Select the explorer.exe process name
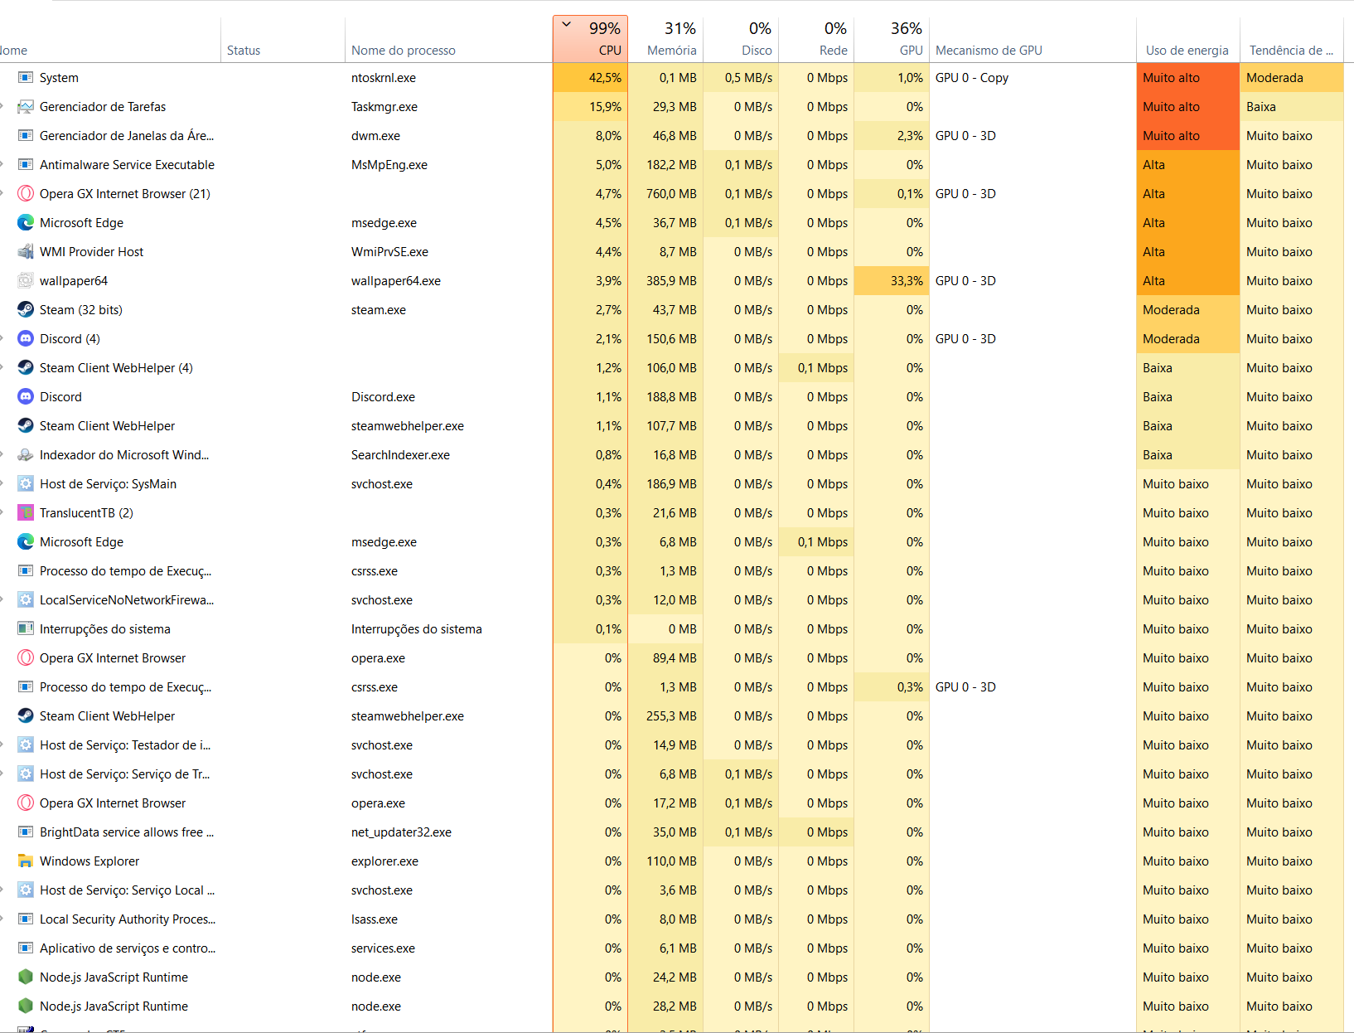Image resolution: width=1354 pixels, height=1033 pixels. point(384,861)
